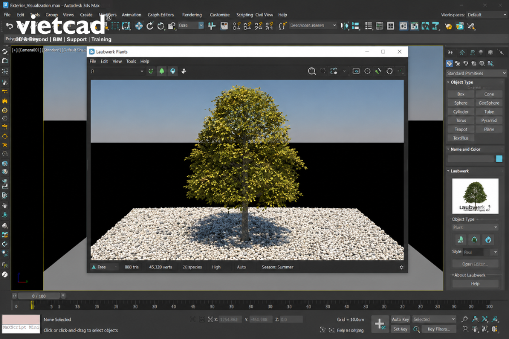Toggle Auto Key animation mode

400,320
